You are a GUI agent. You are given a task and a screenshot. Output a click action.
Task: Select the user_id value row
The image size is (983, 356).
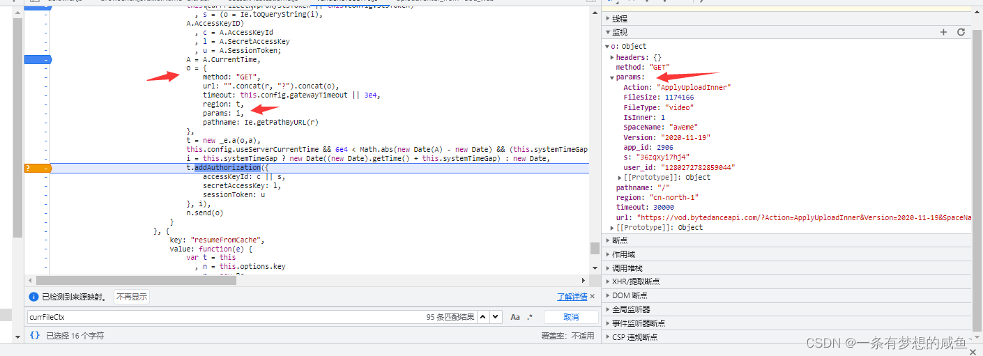coord(679,167)
